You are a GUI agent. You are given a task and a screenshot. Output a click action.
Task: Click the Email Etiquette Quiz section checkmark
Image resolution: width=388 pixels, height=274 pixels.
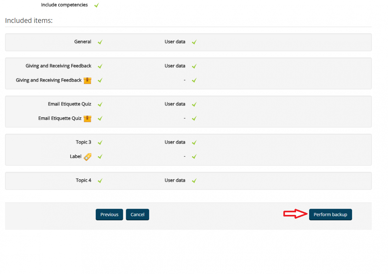click(x=100, y=104)
